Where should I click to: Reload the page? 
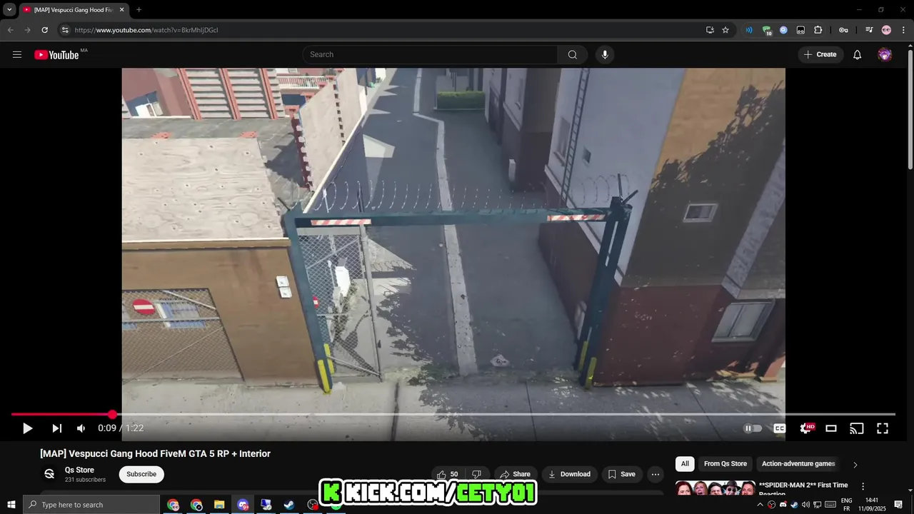pyautogui.click(x=44, y=30)
